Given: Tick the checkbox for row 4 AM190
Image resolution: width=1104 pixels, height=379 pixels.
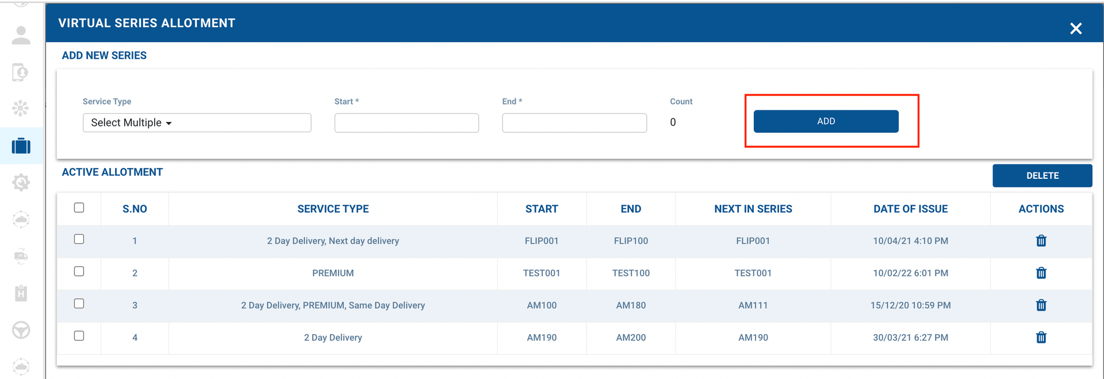Looking at the screenshot, I should [x=79, y=336].
